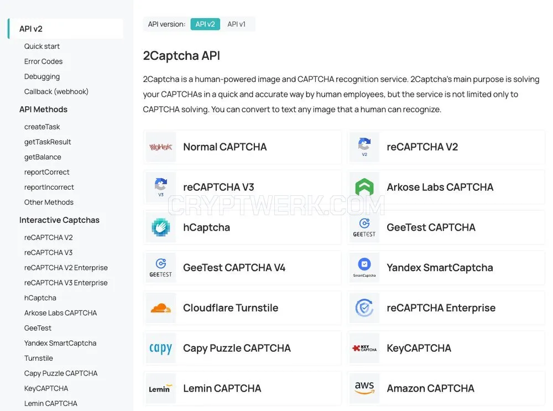Open reCAPTCHA V3 sidebar link
This screenshot has height=411, width=553.
tap(48, 253)
